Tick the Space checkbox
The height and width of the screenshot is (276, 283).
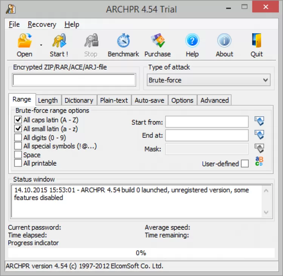pos(18,155)
